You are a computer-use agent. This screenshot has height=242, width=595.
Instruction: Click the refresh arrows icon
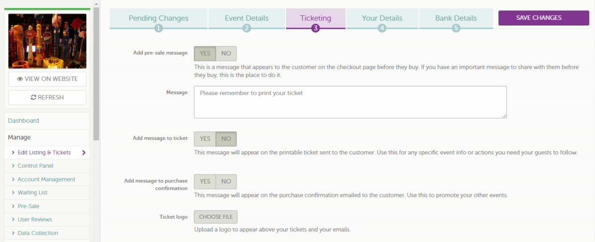(x=33, y=98)
